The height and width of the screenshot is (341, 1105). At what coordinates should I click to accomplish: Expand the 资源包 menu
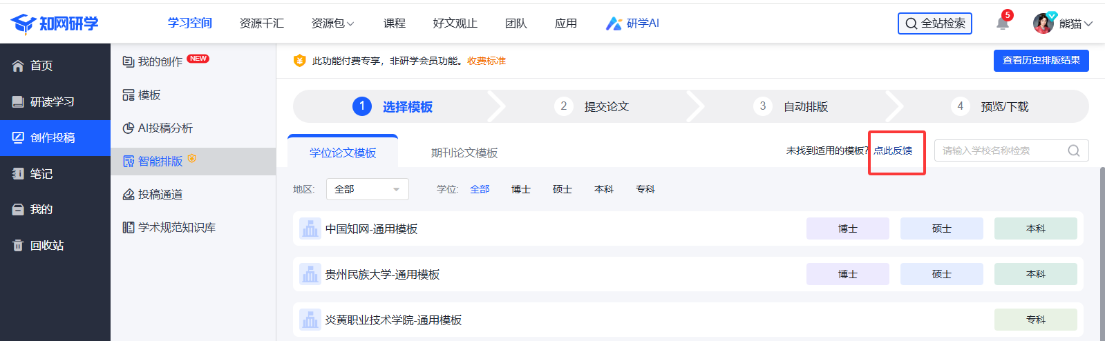332,23
